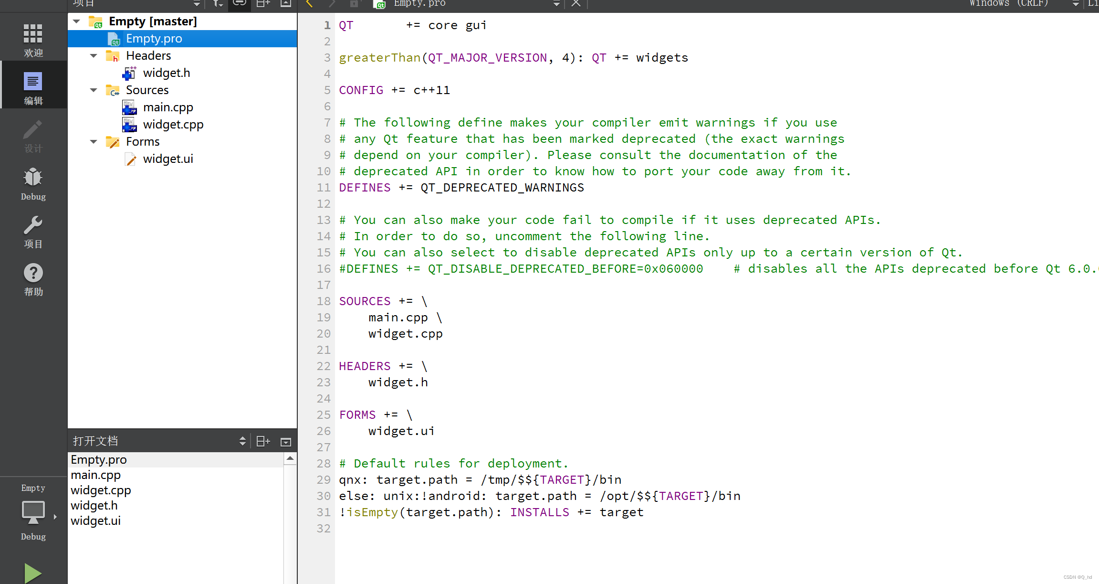Select widget.h under Headers
The image size is (1099, 584).
[x=167, y=73]
